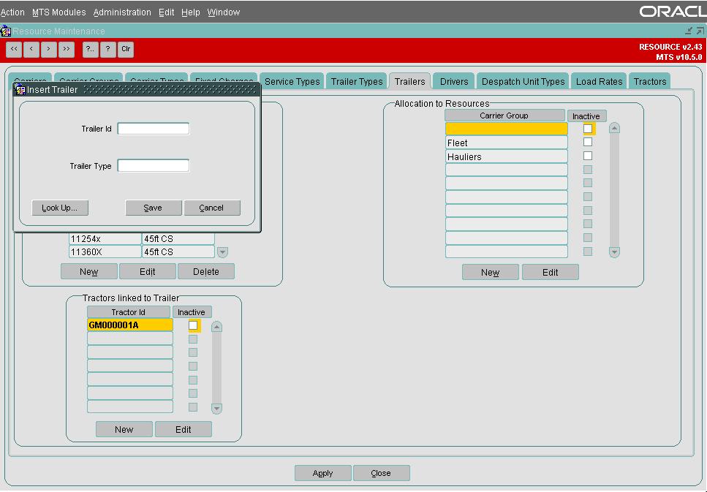Go to next record toolbar button
Screen dimensions: 707x492
49,49
